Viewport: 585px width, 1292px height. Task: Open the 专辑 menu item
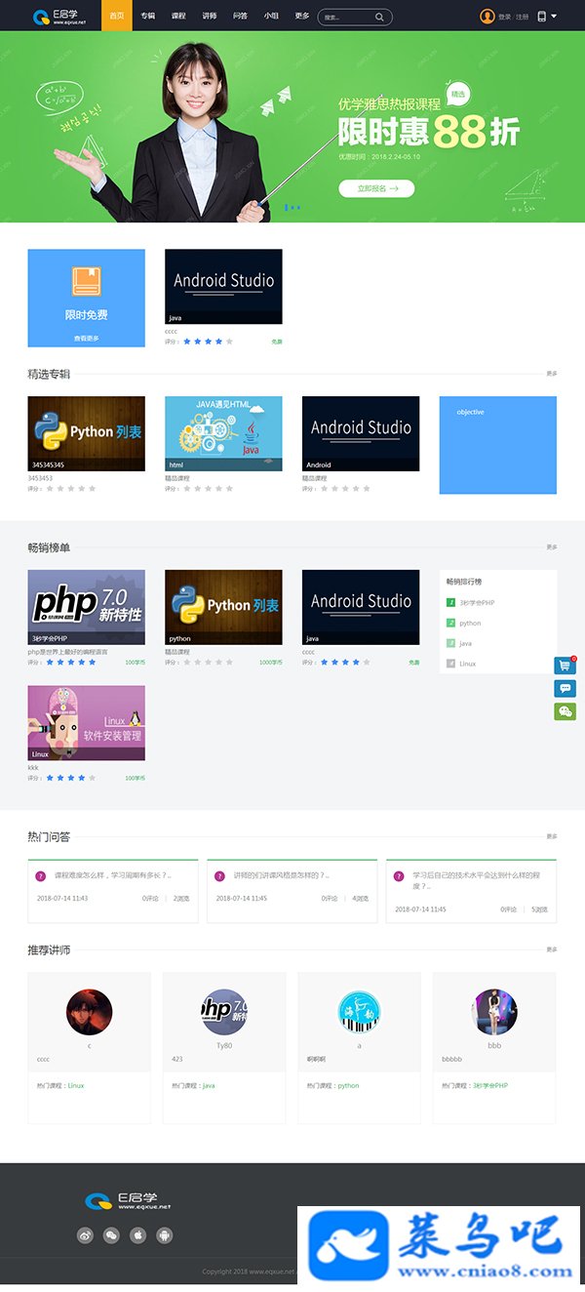[147, 16]
